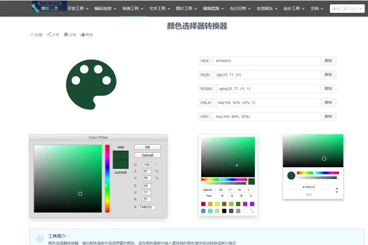Expand the 编码/加密 menu
Viewport: 368px width, 245px height.
point(104,9)
